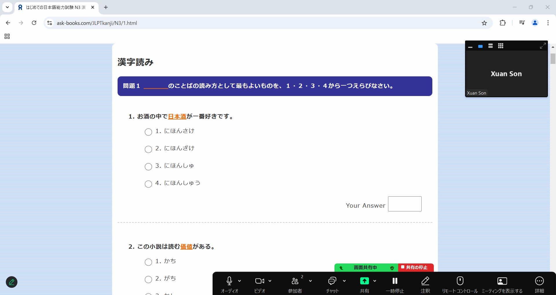Open the 注釈 annotation pencil tool
The image size is (556, 295).
coord(425,281)
